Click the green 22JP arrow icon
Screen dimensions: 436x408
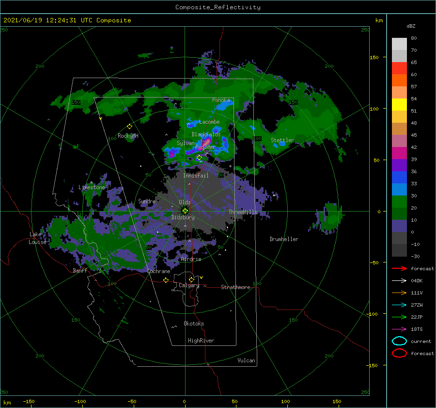(399, 317)
